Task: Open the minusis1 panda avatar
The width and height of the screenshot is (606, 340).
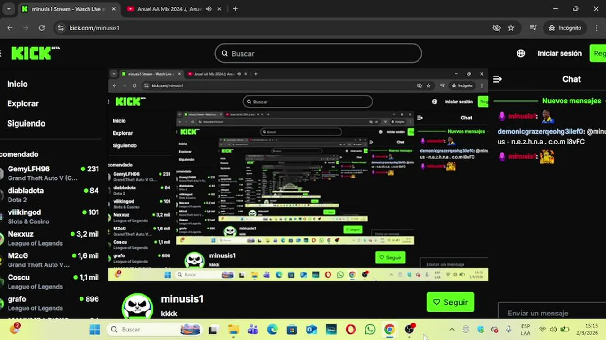Action: coord(137,306)
